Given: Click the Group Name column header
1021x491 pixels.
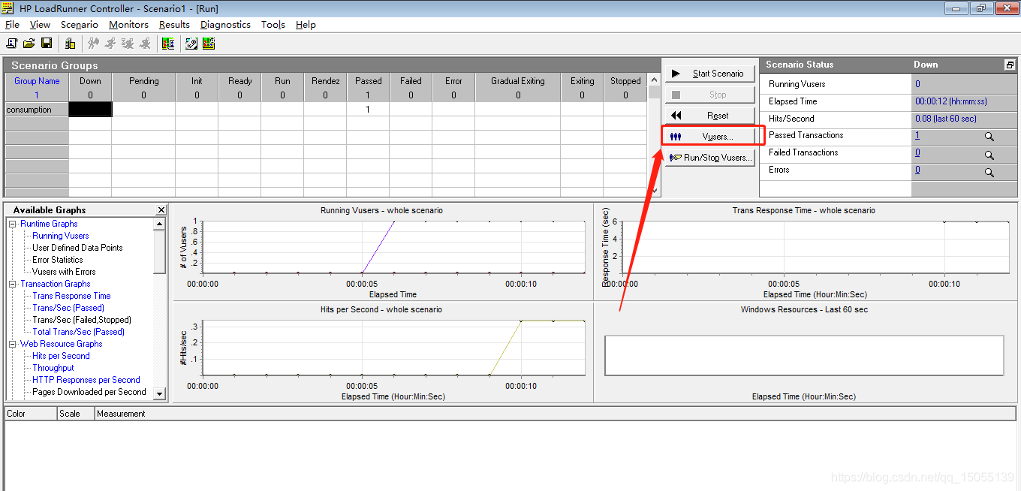Looking at the screenshot, I should (37, 81).
